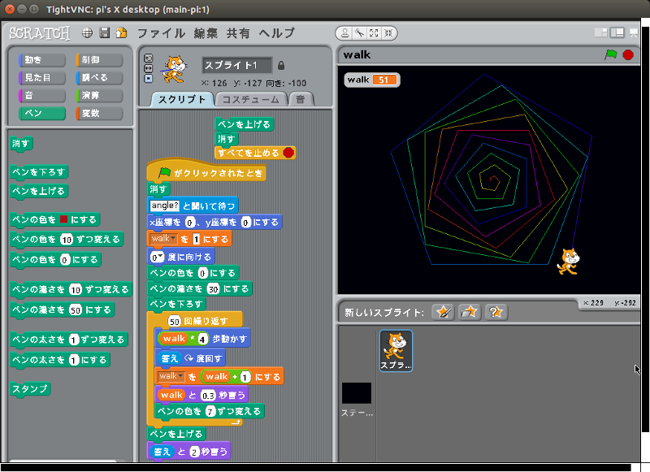Image resolution: width=650 pixels, height=472 pixels.
Task: Paint a new sprite with the brush star button
Action: [443, 312]
